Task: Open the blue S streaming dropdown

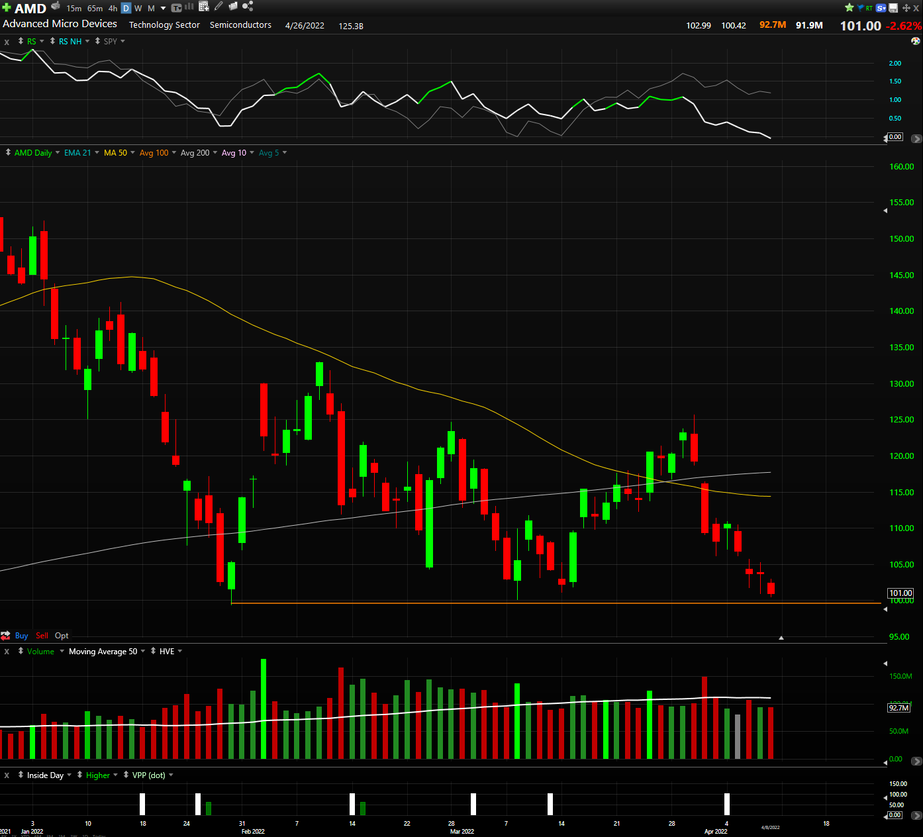Action: 881,8
